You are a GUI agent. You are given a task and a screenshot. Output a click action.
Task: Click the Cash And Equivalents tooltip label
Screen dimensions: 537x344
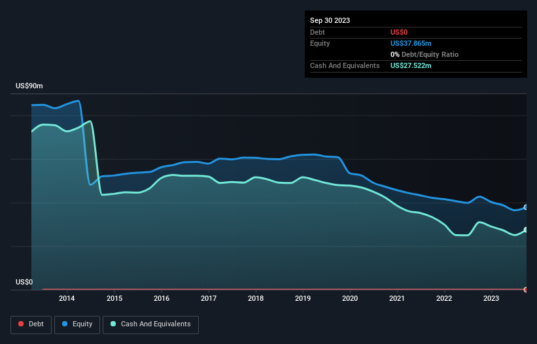(345, 65)
